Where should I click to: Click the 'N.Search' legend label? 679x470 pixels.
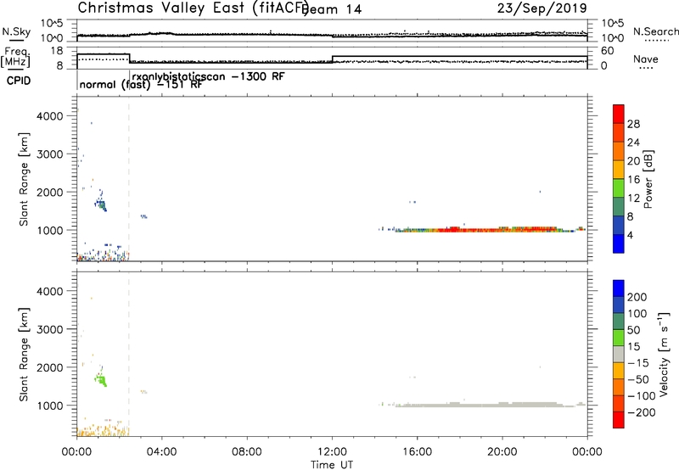[x=655, y=31]
